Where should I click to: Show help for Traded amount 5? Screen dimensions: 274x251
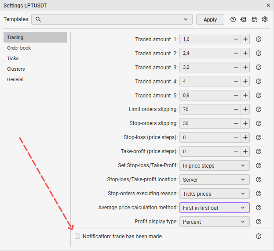point(259,95)
